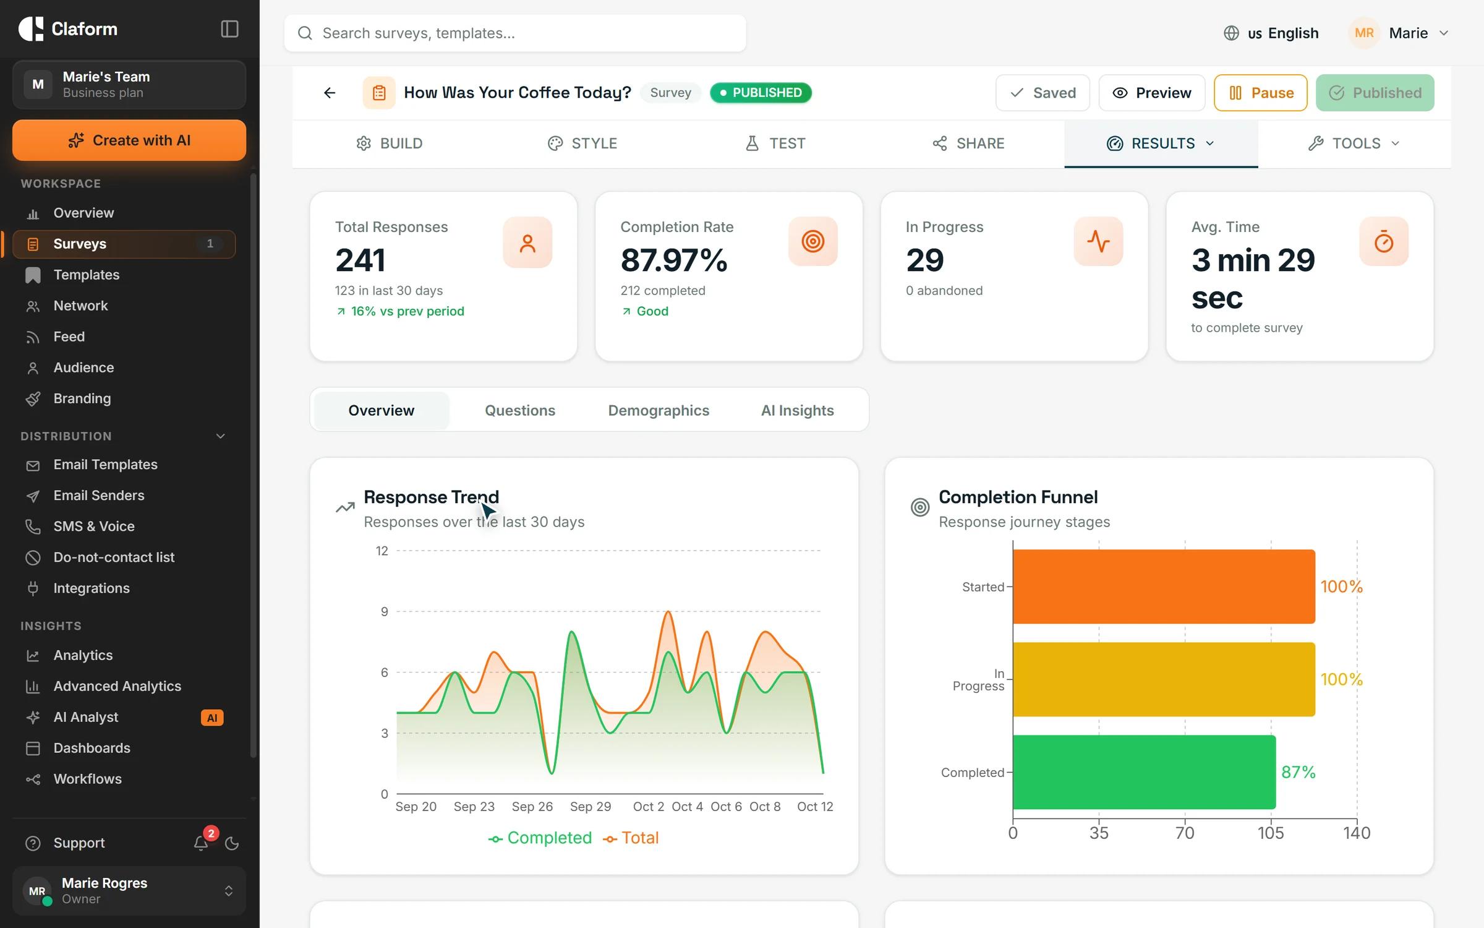This screenshot has width=1484, height=928.
Task: Toggle dark mode moon icon
Action: point(232,843)
